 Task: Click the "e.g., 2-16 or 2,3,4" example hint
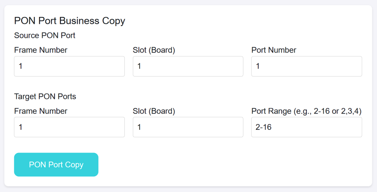click(328, 111)
